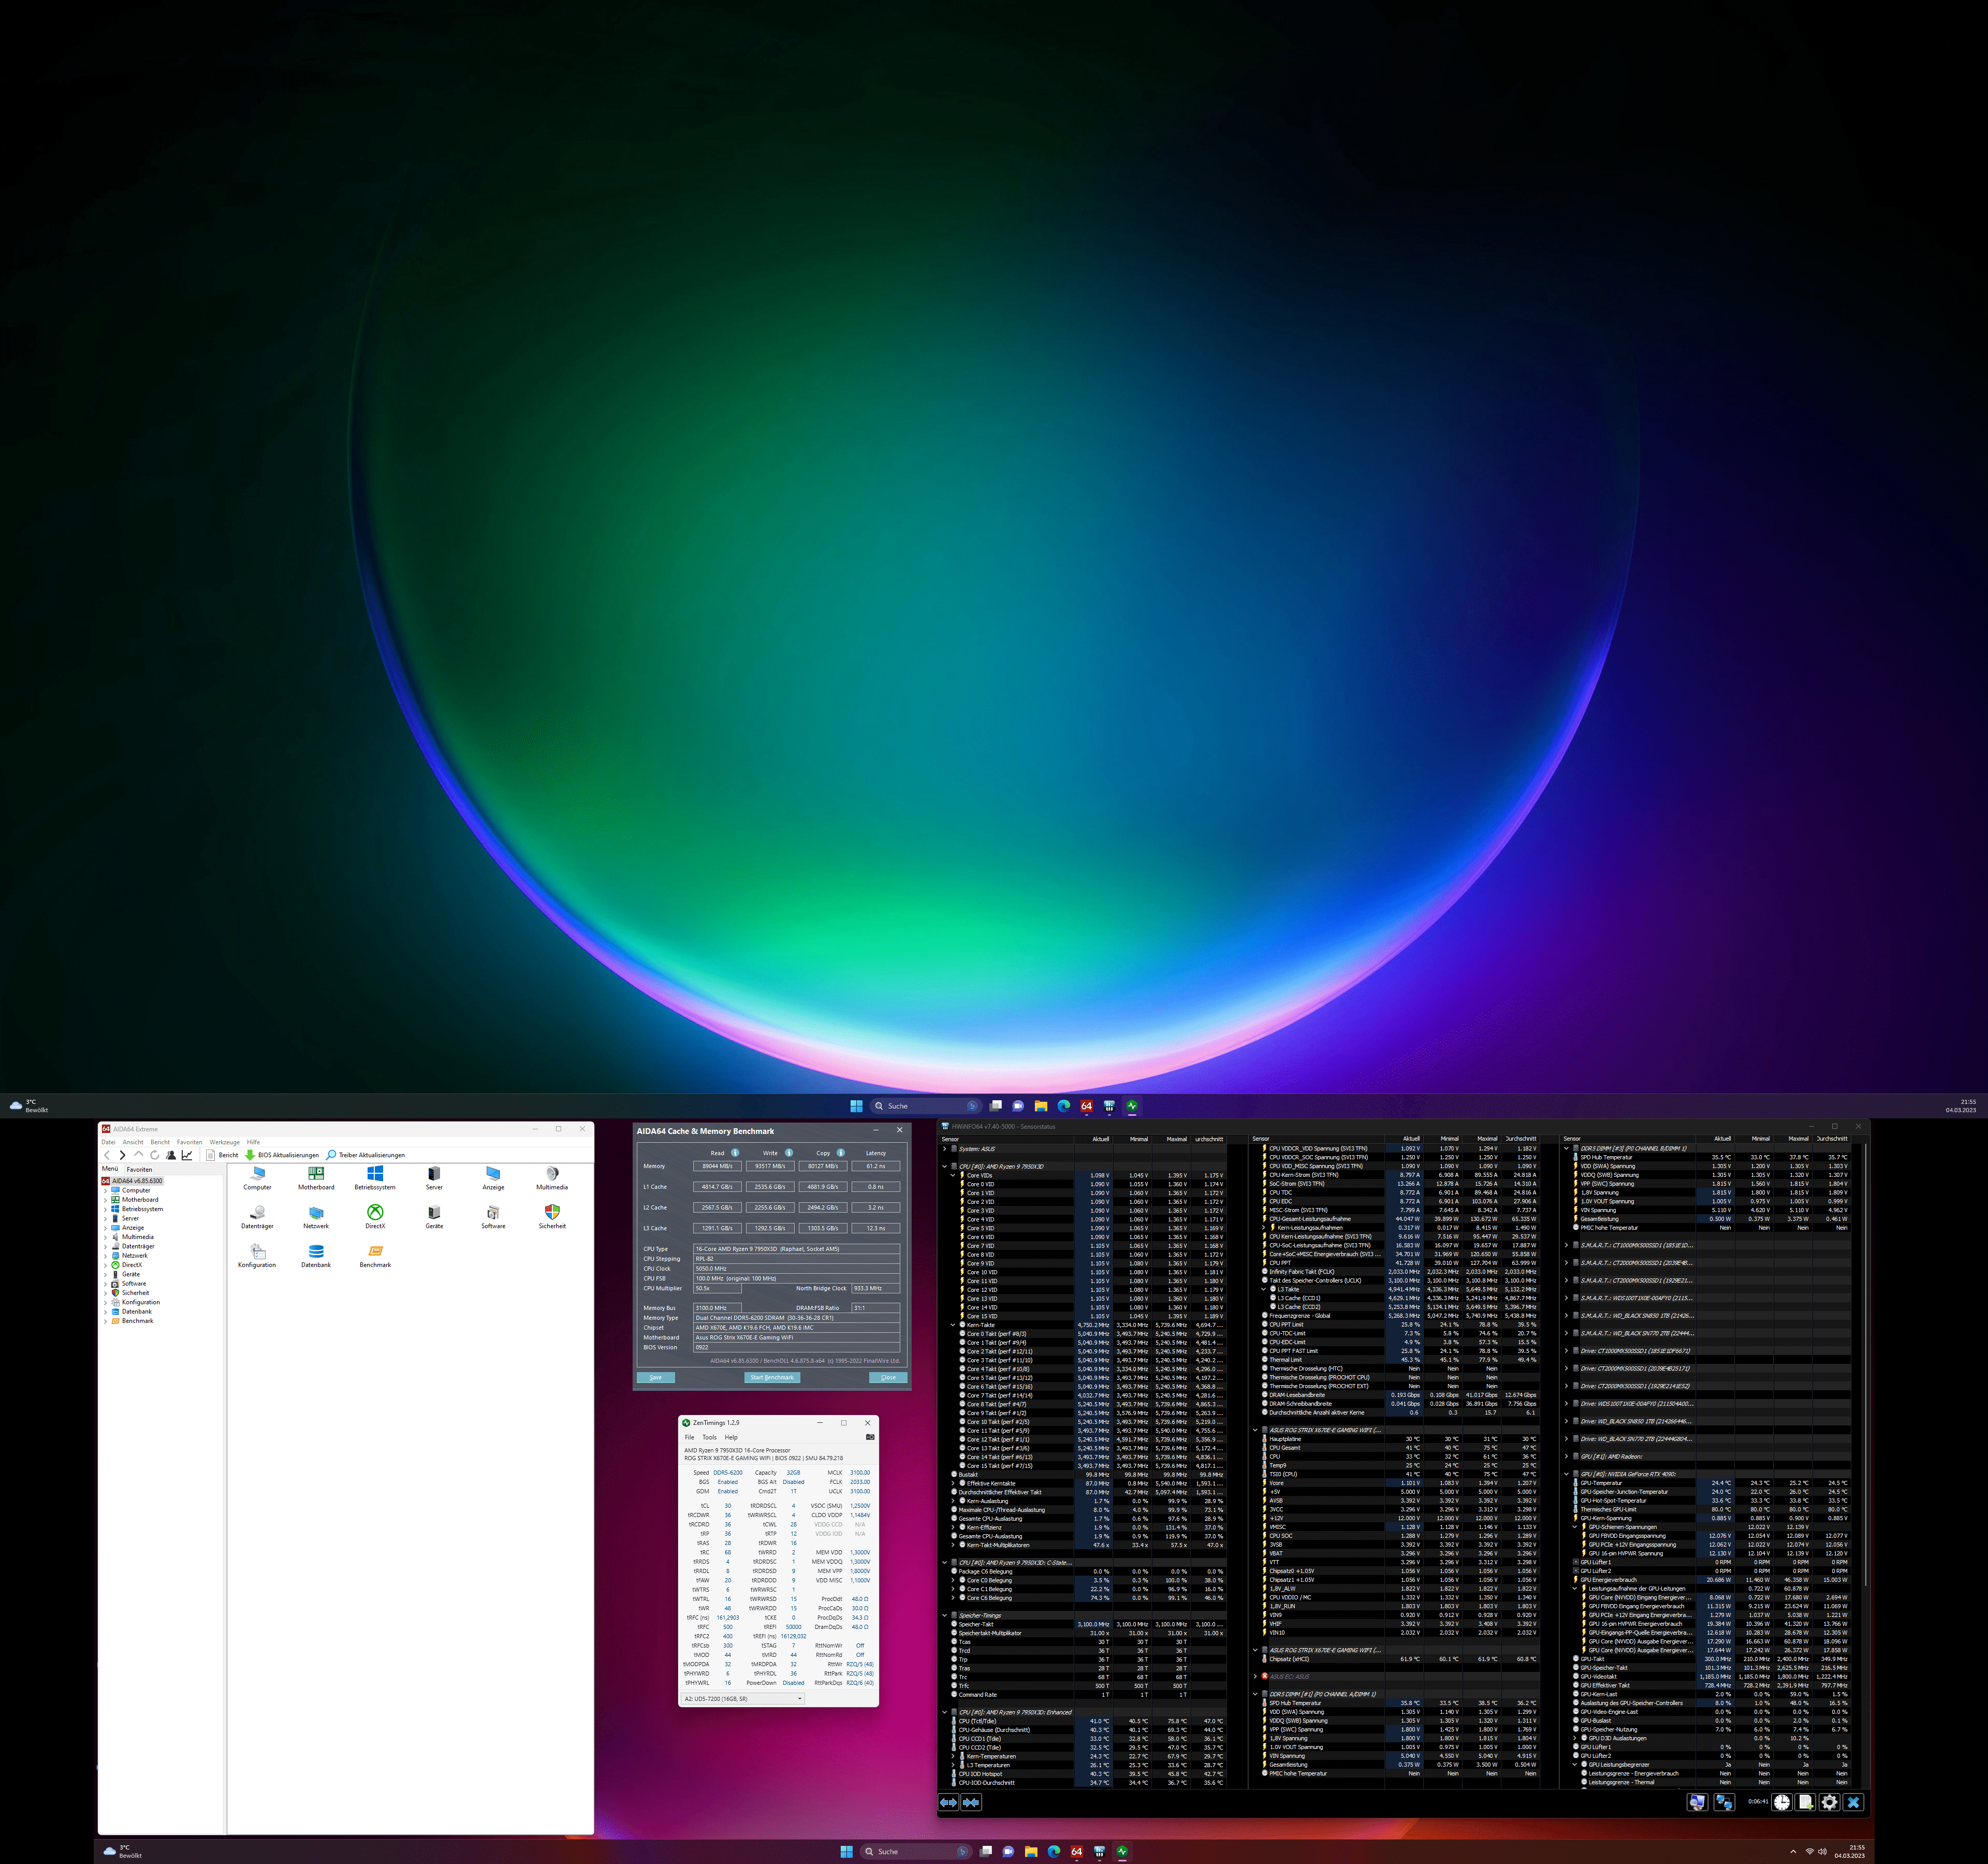
Task: Click the ZenTimings screenshot camera icon
Action: [x=869, y=1437]
